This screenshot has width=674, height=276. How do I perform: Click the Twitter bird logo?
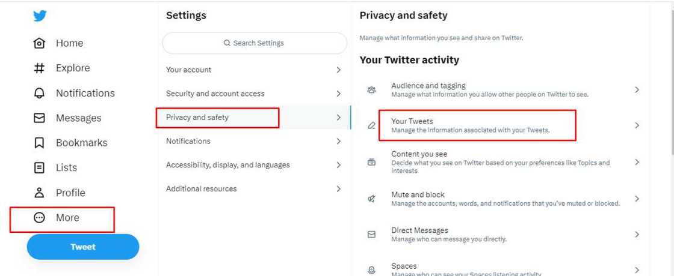coord(40,16)
